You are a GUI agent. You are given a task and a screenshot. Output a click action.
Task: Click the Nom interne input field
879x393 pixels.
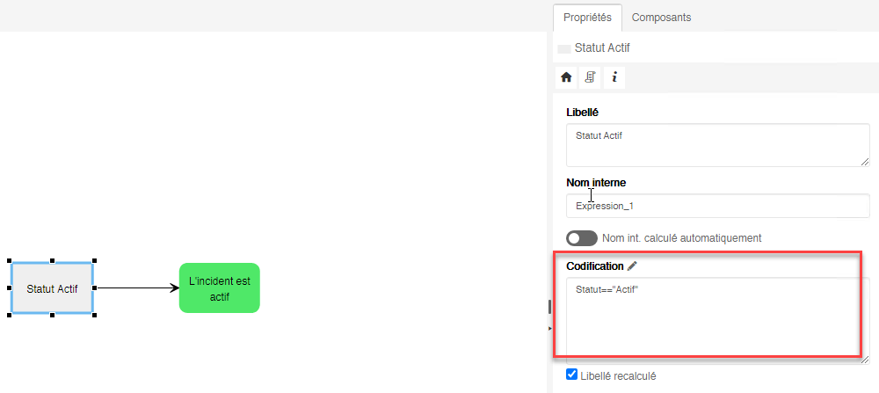click(717, 206)
